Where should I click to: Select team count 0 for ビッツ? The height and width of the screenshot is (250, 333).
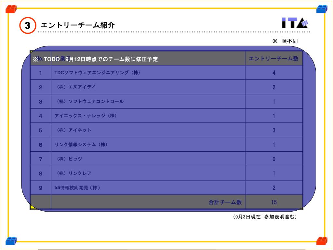pyautogui.click(x=274, y=159)
